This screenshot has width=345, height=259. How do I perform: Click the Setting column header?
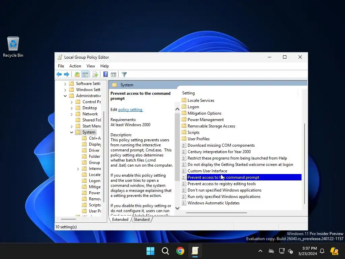coord(240,93)
